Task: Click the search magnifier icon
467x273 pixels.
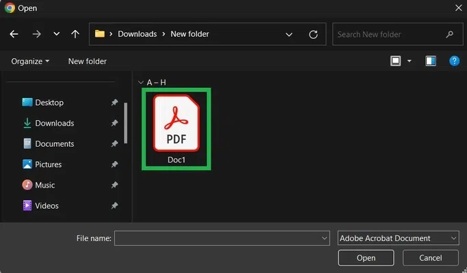Action: (450, 35)
